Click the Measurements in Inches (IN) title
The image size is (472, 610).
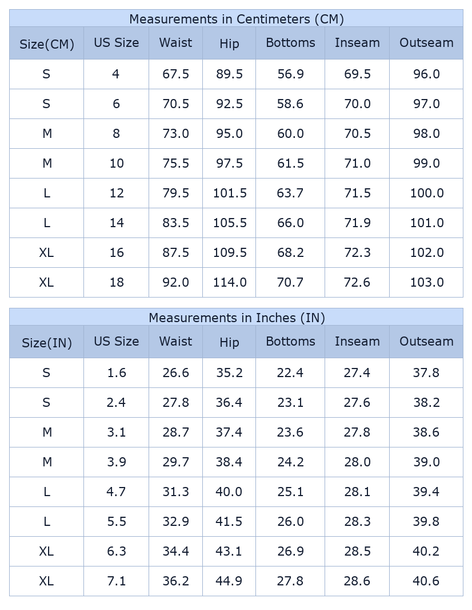click(236, 318)
